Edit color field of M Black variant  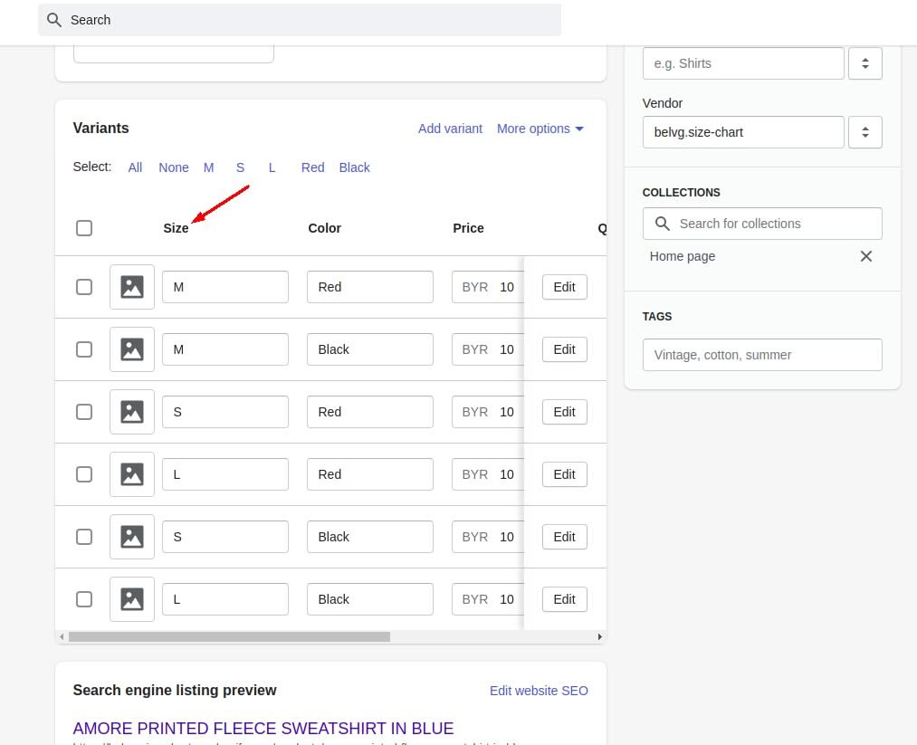click(370, 349)
